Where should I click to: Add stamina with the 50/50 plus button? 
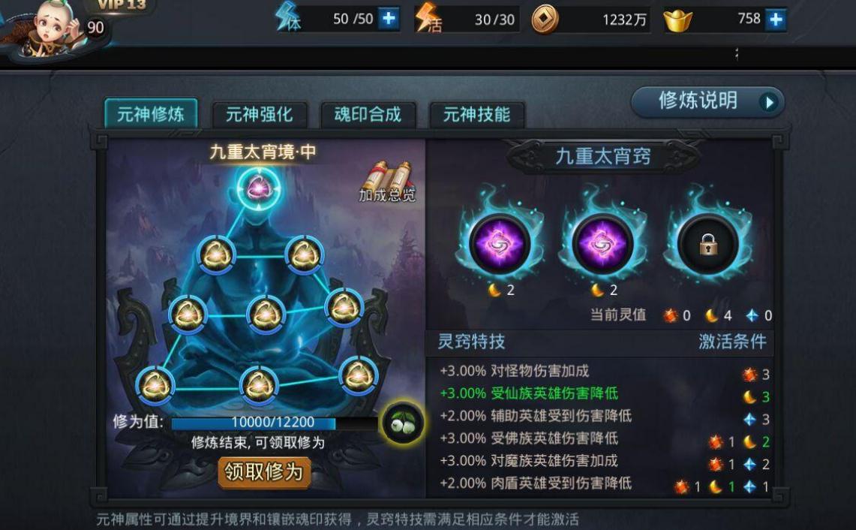(389, 19)
